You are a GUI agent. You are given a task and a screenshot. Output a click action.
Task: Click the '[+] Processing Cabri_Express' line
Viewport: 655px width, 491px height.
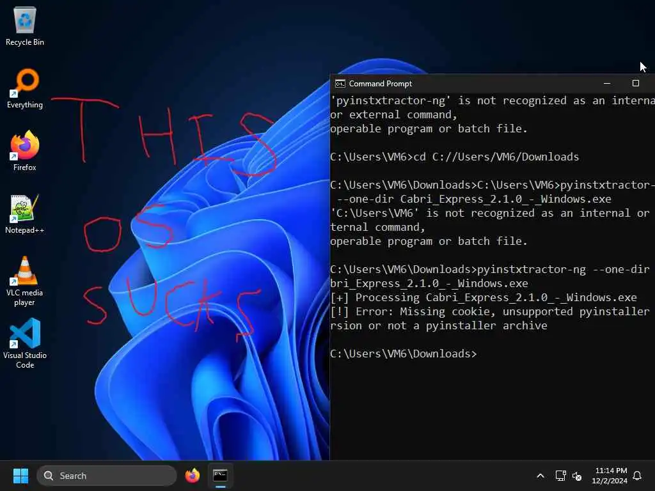point(484,297)
